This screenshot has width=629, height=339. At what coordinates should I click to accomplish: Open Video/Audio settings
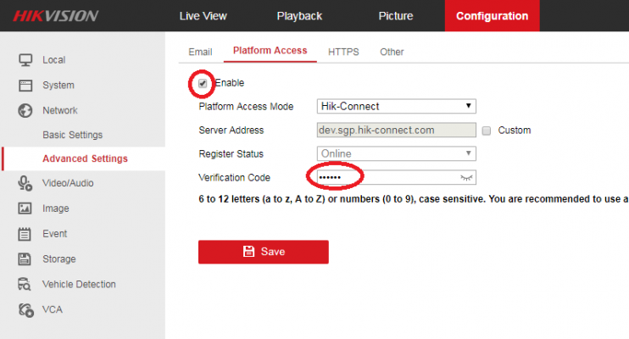point(68,183)
